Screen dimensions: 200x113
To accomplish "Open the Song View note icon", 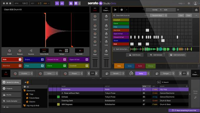I will coord(195,97).
